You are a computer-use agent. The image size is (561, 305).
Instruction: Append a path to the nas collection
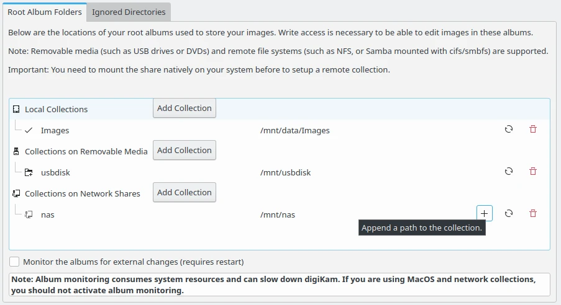[485, 213]
